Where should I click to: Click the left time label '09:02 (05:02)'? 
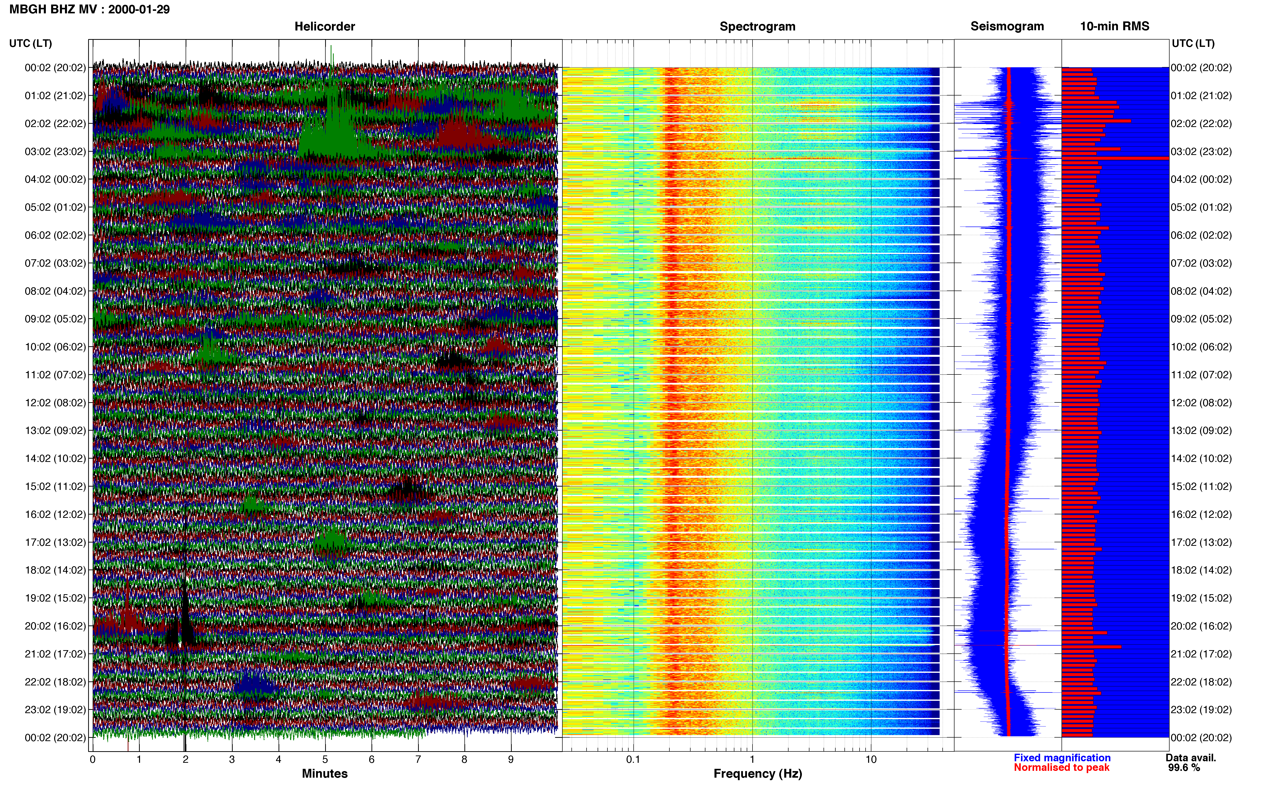click(55, 319)
